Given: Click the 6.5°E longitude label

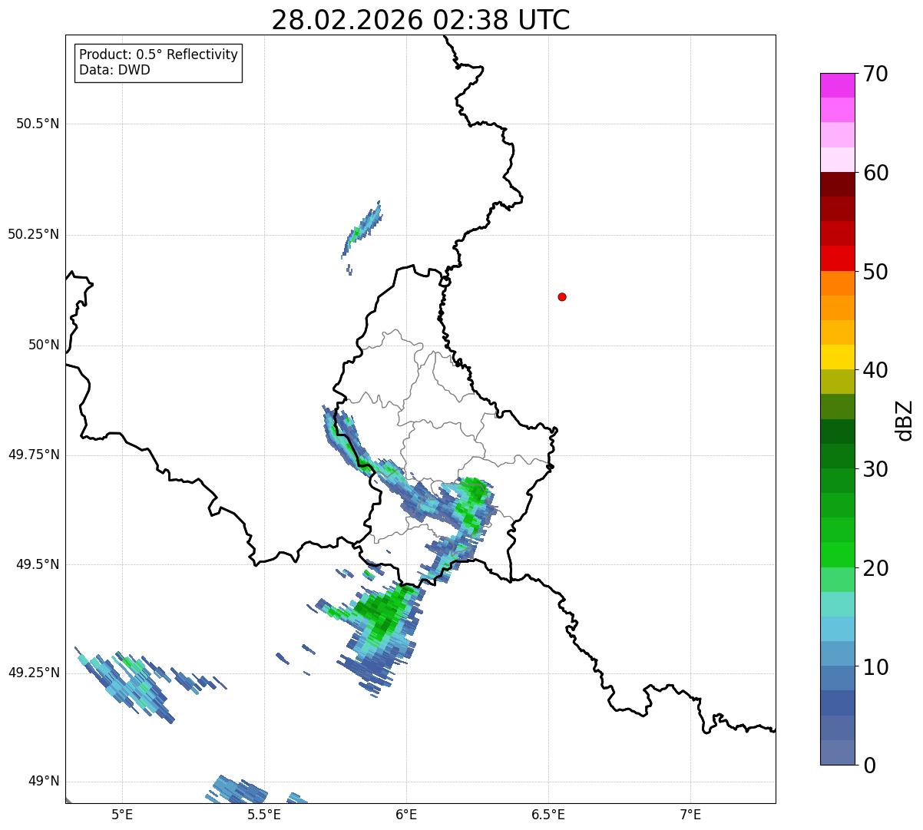Looking at the screenshot, I should [x=549, y=814].
